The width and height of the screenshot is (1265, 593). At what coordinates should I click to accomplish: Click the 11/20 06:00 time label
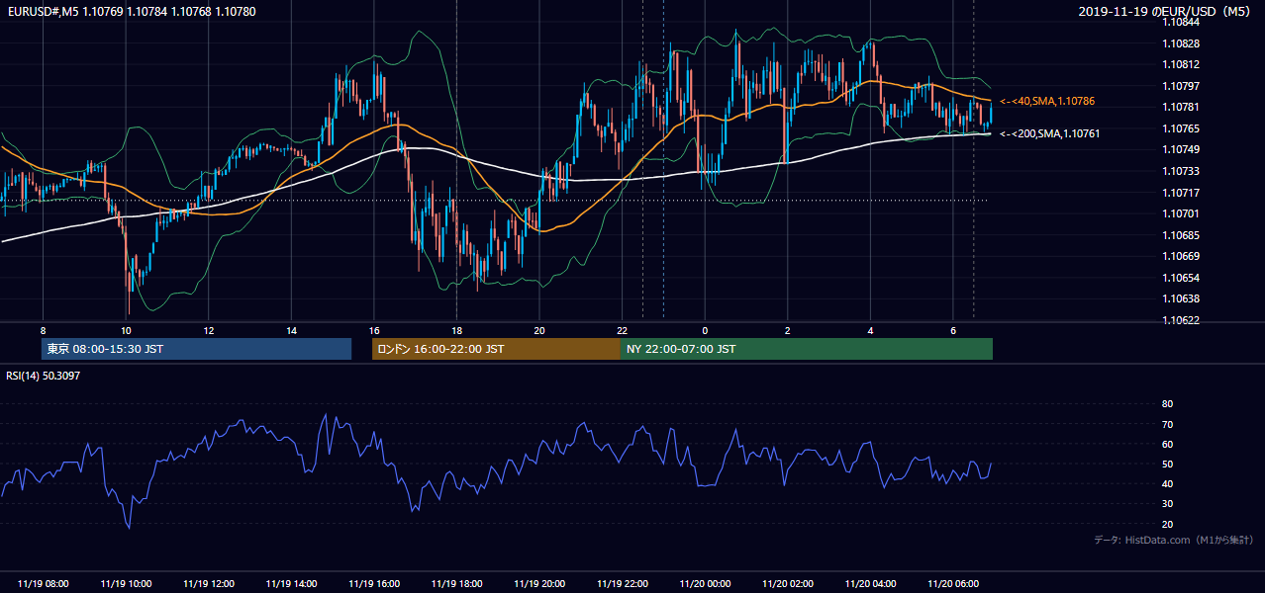point(952,584)
